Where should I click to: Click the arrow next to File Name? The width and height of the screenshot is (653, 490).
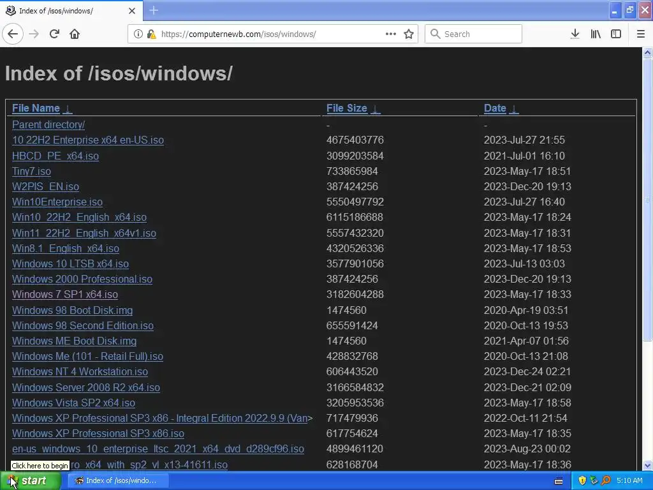click(68, 108)
